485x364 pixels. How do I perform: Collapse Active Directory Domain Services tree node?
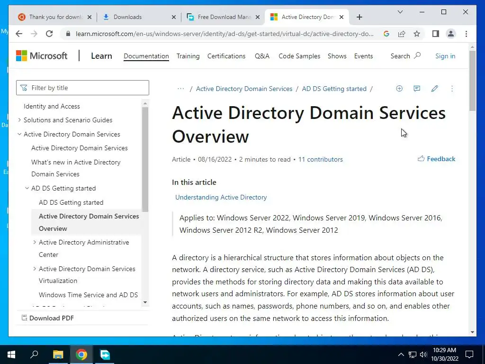(19, 134)
